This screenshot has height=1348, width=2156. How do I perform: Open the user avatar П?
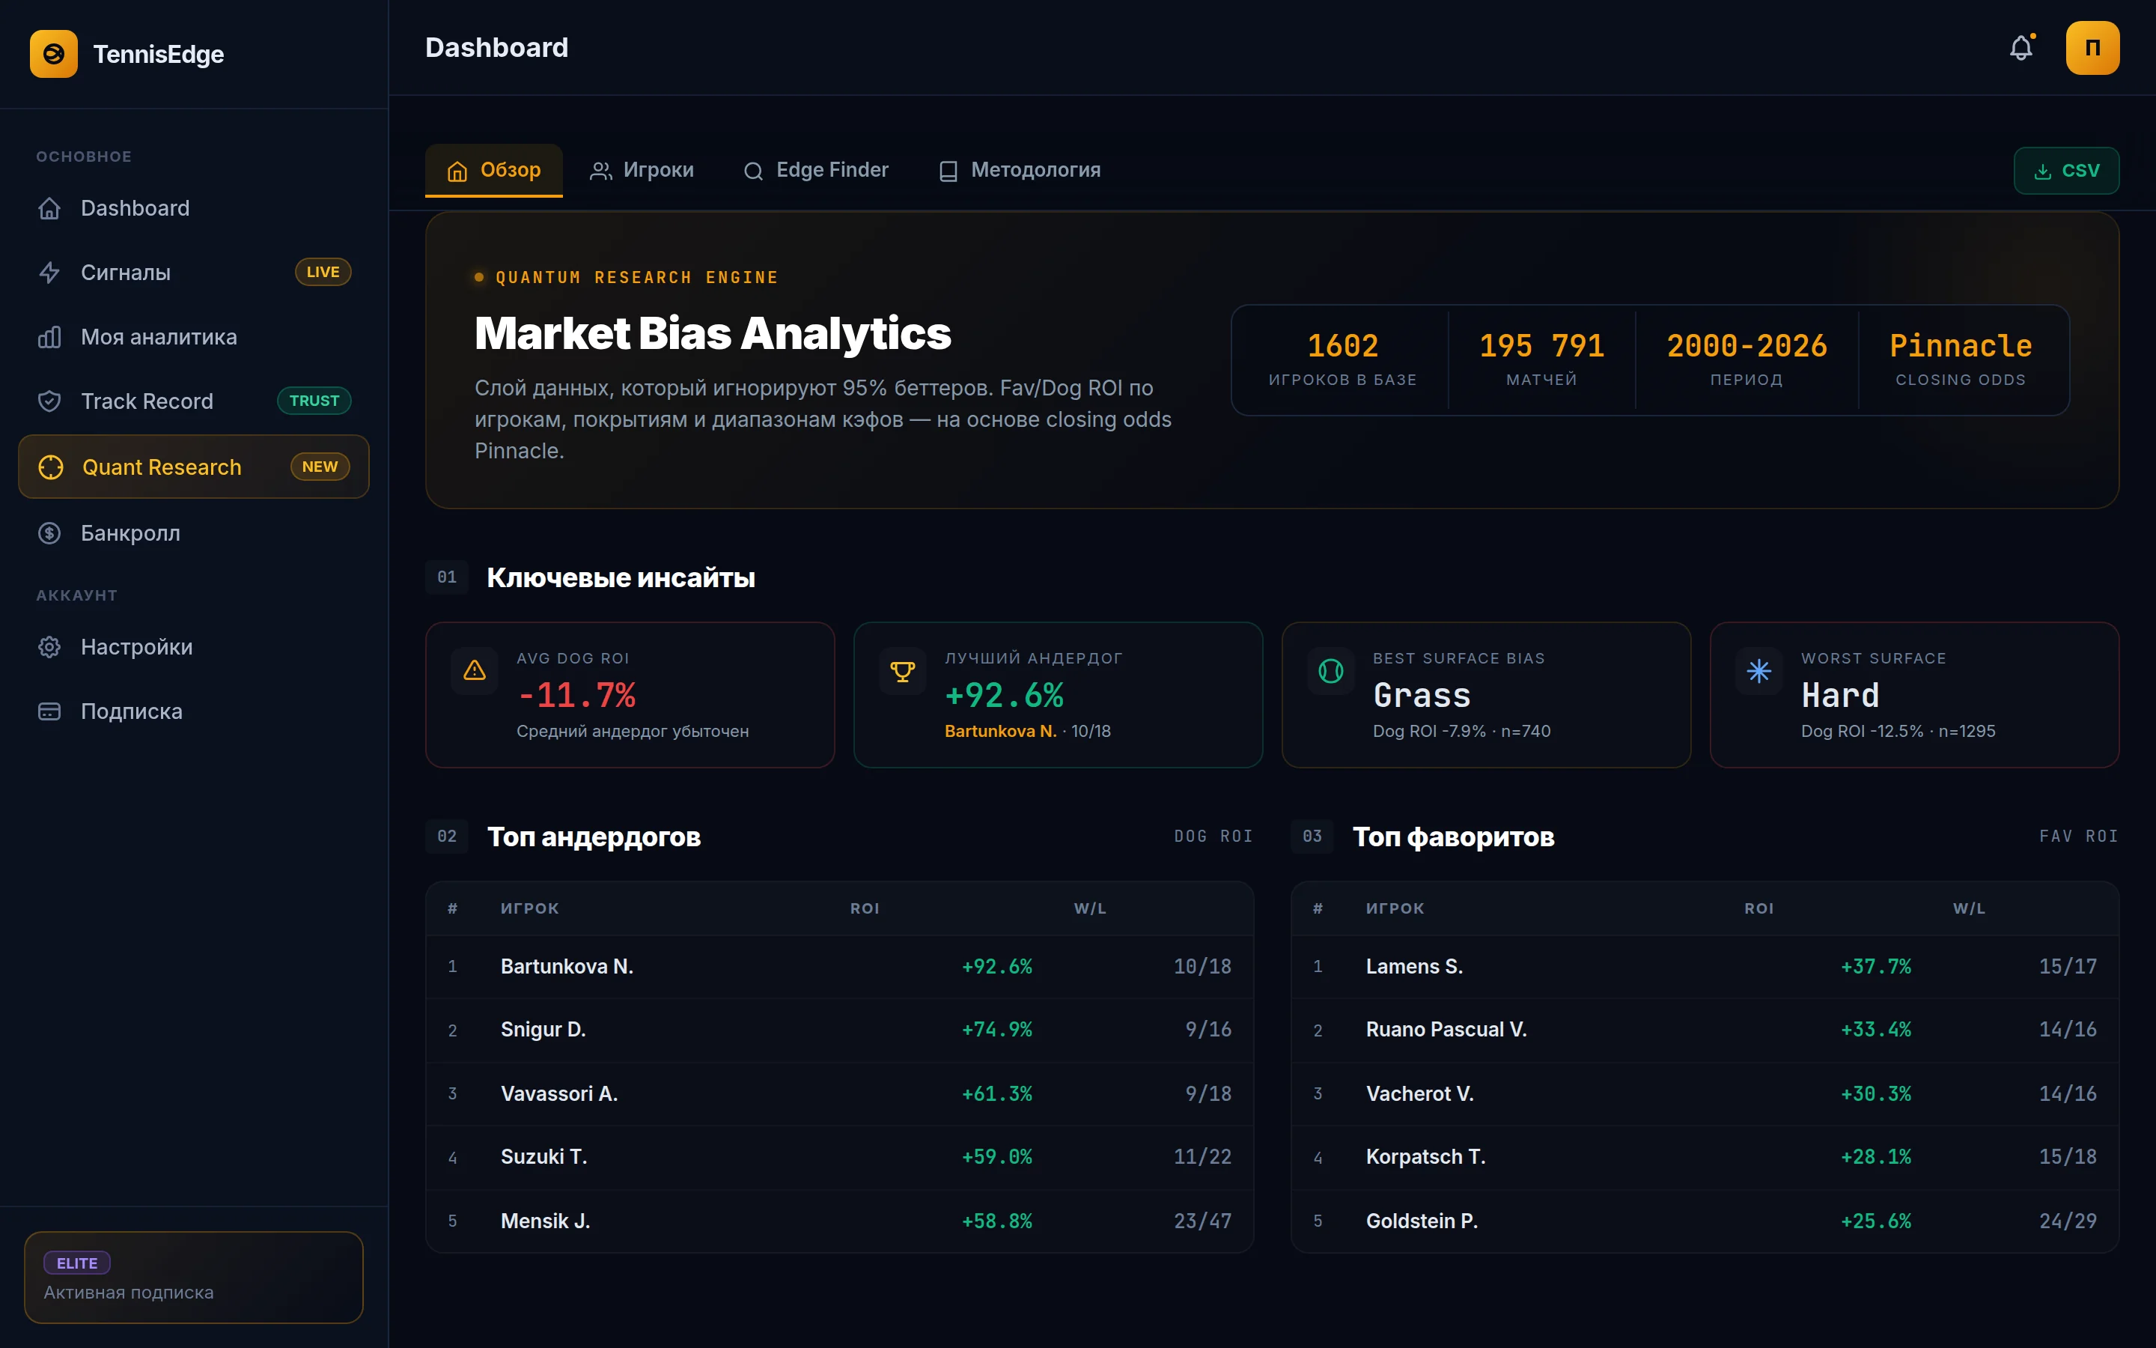click(2092, 47)
